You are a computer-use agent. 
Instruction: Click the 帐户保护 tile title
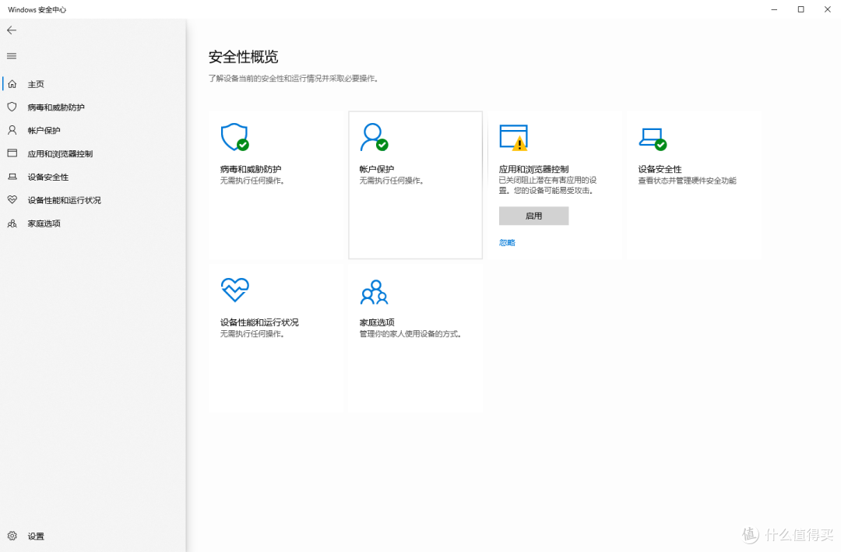click(377, 169)
